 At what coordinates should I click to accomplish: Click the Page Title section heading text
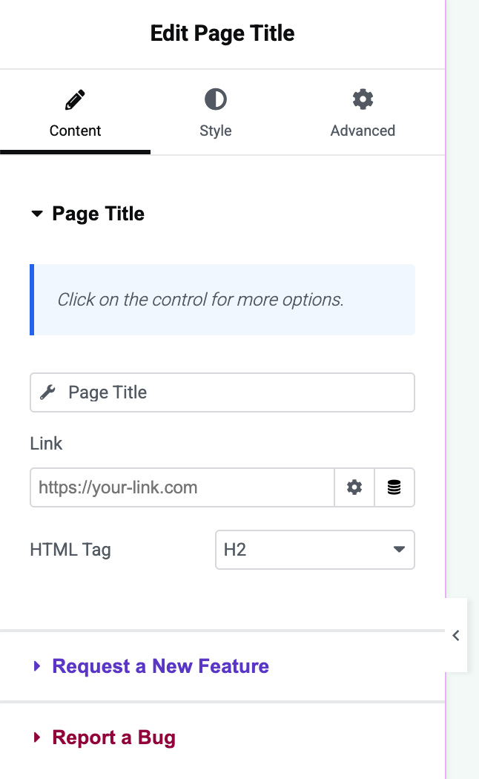[x=98, y=214]
